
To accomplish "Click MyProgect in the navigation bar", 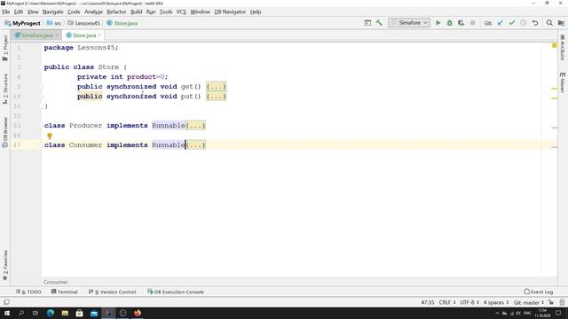I will (22, 23).
